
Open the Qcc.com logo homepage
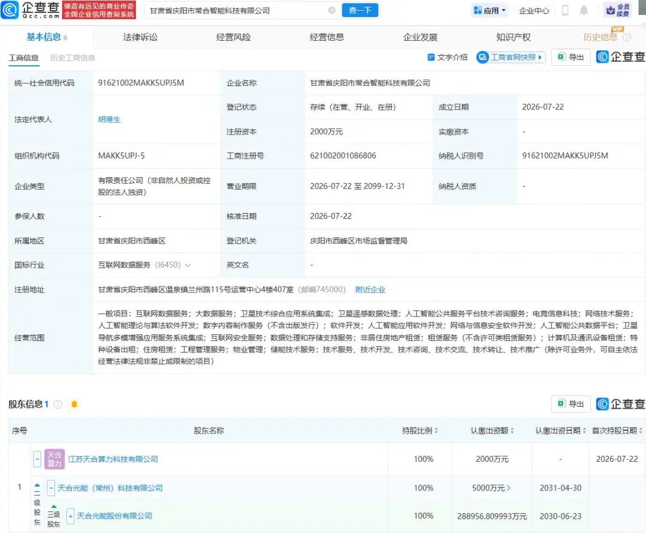click(x=30, y=10)
